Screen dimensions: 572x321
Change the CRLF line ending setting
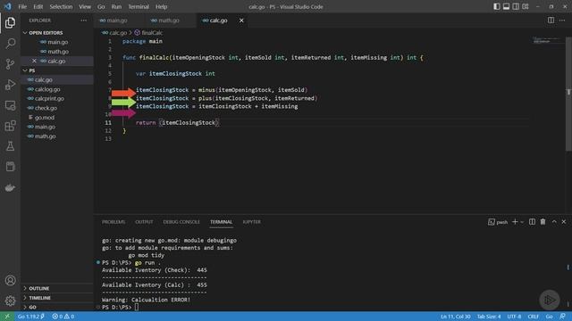coord(534,317)
